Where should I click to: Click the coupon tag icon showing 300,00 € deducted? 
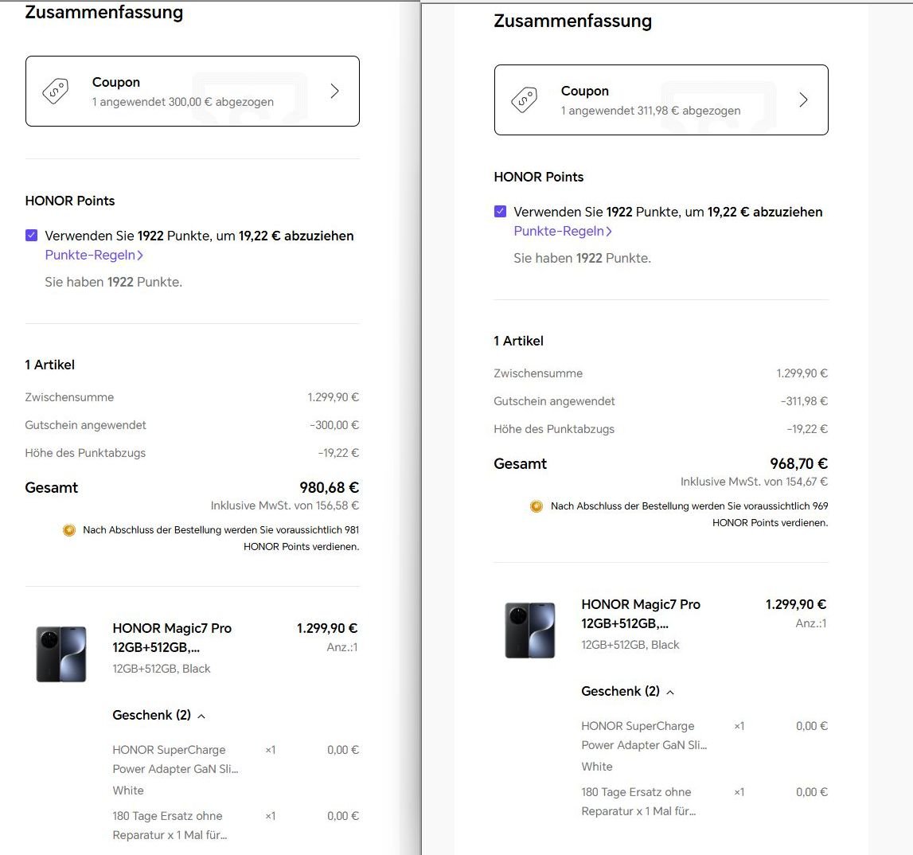pyautogui.click(x=55, y=92)
